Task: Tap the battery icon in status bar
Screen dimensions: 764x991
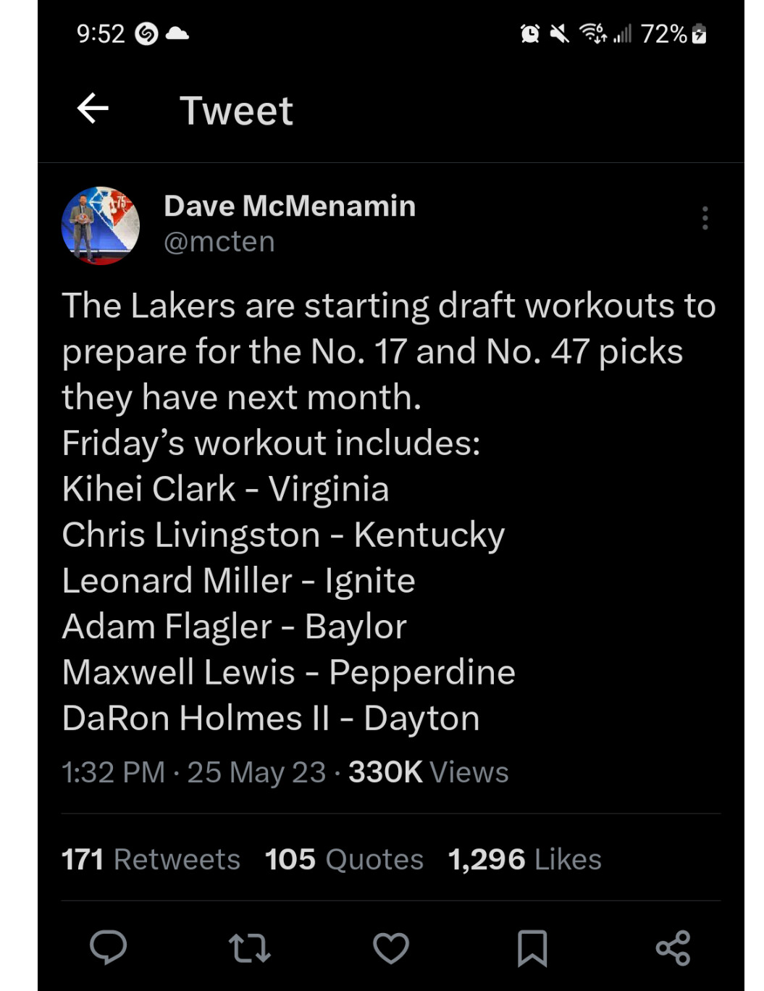Action: coord(699,33)
